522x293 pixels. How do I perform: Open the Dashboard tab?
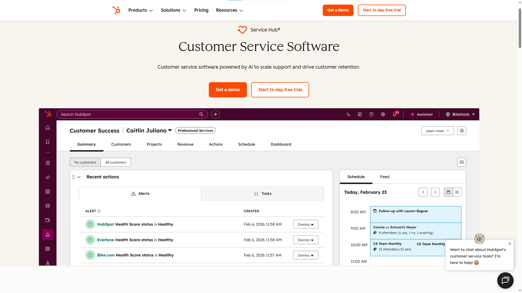pos(281,144)
